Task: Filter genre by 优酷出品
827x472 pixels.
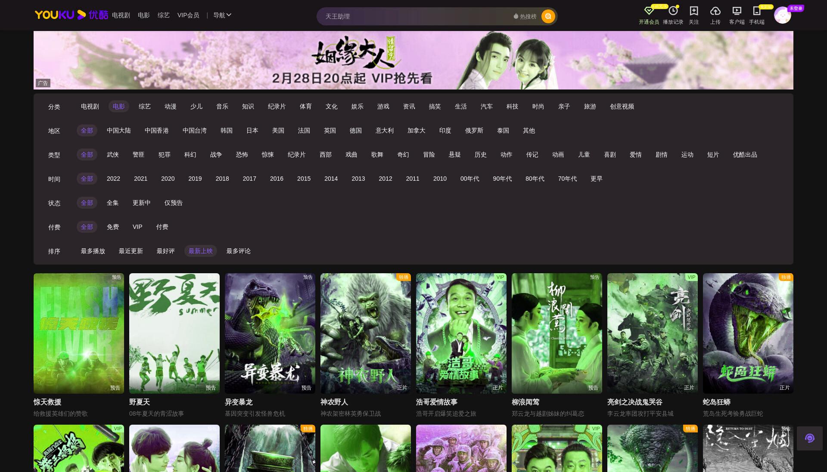Action: click(745, 154)
